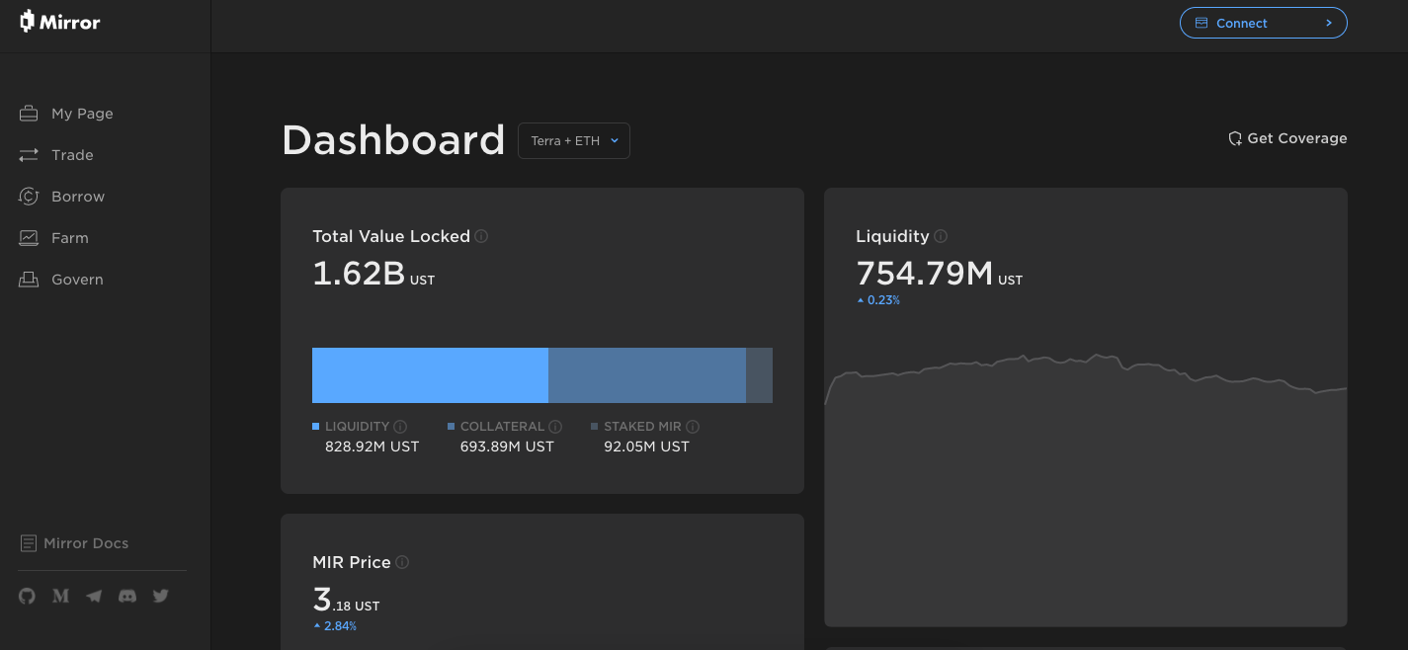Viewport: 1408px width, 650px height.
Task: Click the Farm chart icon
Action: click(29, 238)
